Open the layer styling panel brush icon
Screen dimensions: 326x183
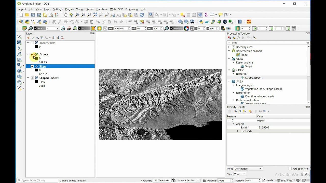(28, 38)
